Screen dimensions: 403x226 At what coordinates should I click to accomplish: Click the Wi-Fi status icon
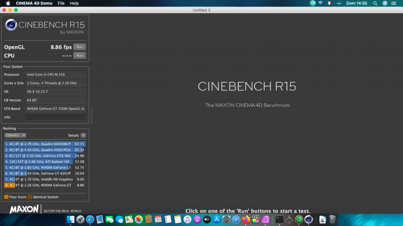click(x=320, y=3)
